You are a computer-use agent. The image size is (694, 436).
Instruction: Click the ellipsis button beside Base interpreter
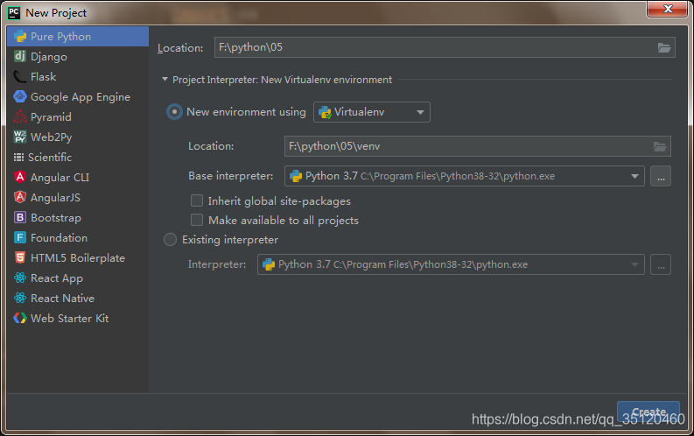coord(661,176)
